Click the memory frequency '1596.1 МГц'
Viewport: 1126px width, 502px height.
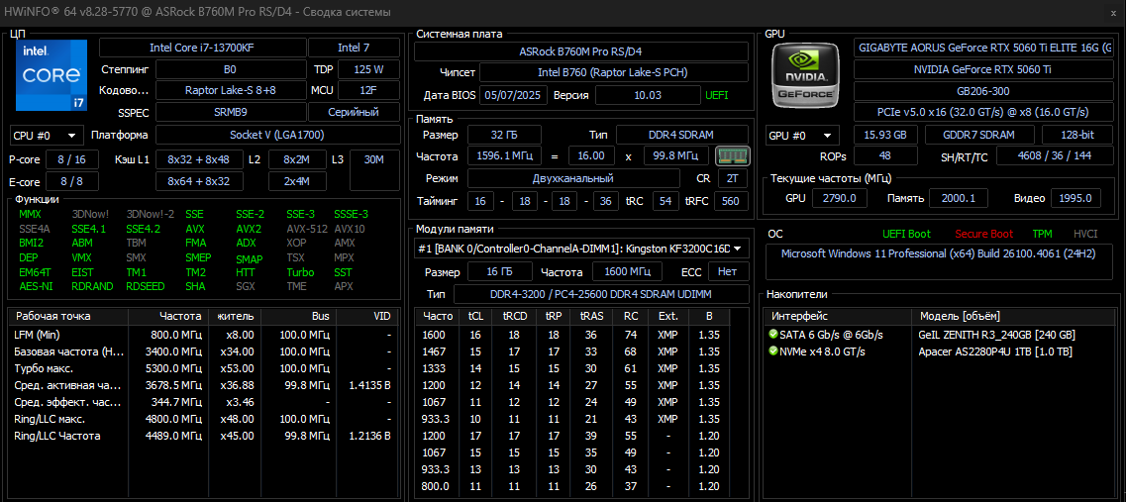502,155
